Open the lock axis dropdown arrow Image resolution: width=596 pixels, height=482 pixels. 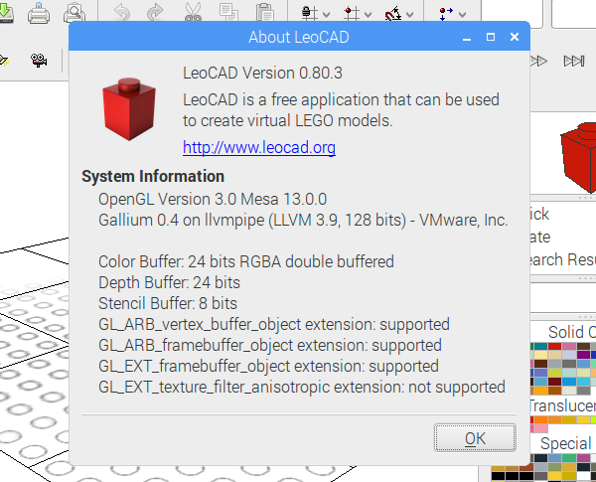point(326,15)
